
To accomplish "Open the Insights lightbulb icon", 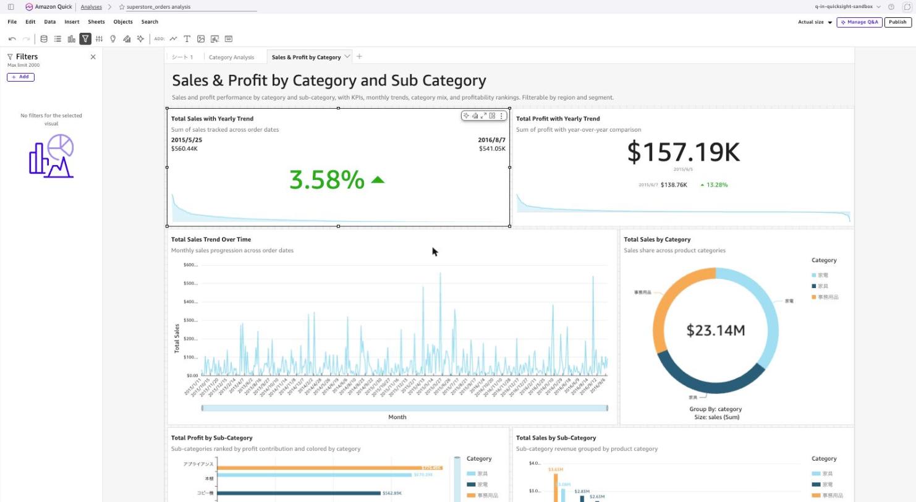I will pyautogui.click(x=112, y=39).
